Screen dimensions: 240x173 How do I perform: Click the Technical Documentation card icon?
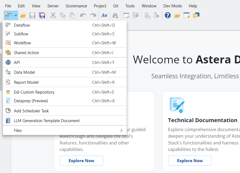(177, 105)
